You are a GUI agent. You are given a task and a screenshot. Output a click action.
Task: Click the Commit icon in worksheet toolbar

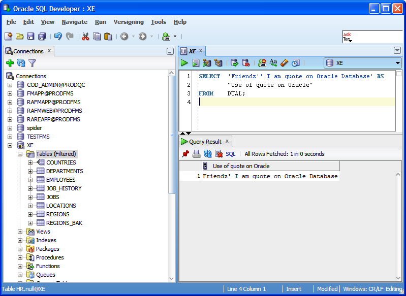pyautogui.click(x=234, y=63)
